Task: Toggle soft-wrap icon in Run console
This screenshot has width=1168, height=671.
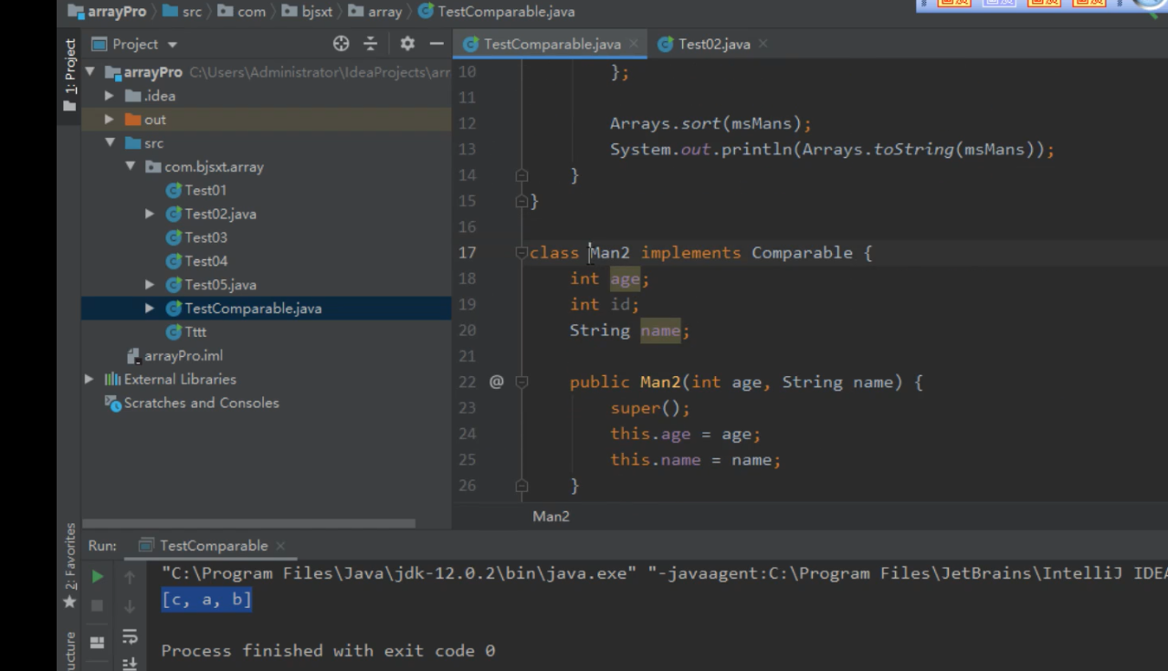Action: 130,636
